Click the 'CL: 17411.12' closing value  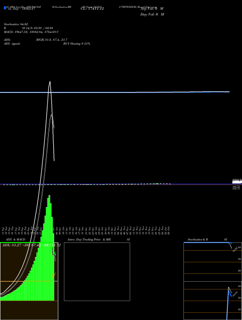coord(92,9)
